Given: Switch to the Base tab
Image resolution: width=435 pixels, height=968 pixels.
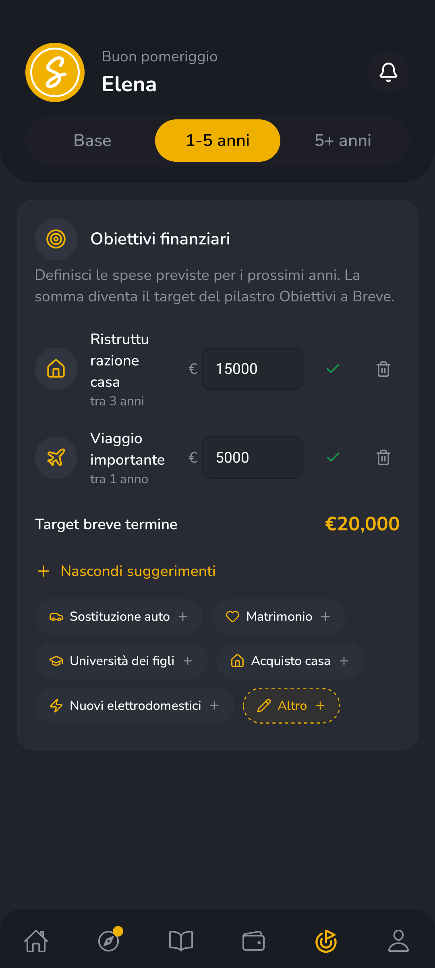Looking at the screenshot, I should click(x=92, y=141).
